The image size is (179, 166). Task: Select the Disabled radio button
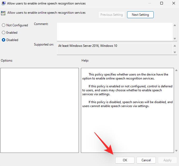click(3, 40)
